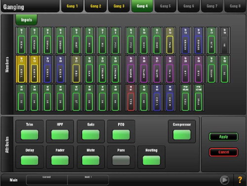Disable the Mute attribute for gang
247x186 pixels.
[91, 160]
